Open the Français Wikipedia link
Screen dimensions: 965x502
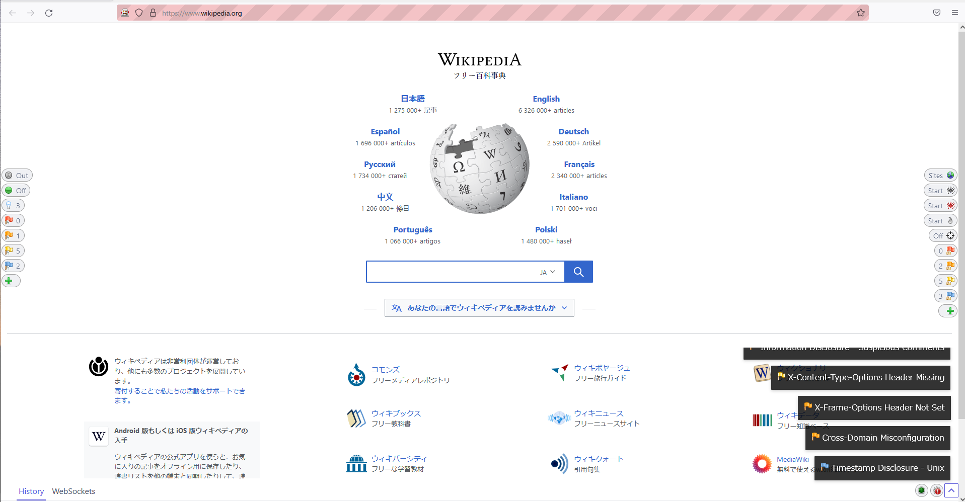coord(579,164)
